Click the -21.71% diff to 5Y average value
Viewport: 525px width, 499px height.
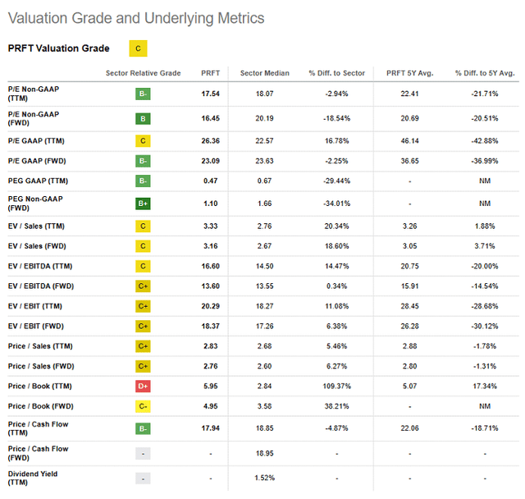coord(485,94)
